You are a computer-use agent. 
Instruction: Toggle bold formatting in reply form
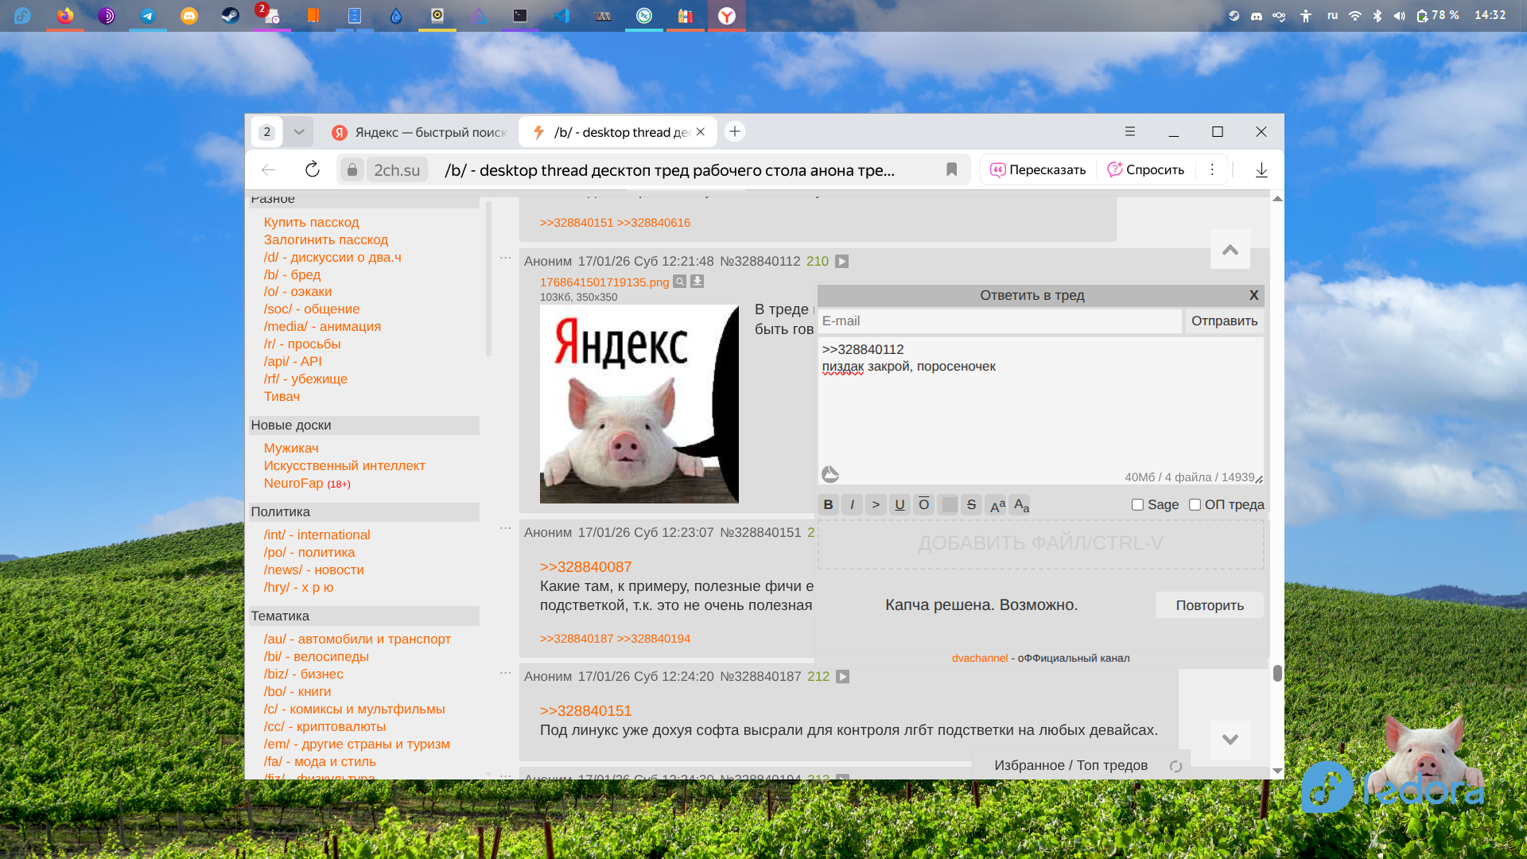(x=828, y=504)
